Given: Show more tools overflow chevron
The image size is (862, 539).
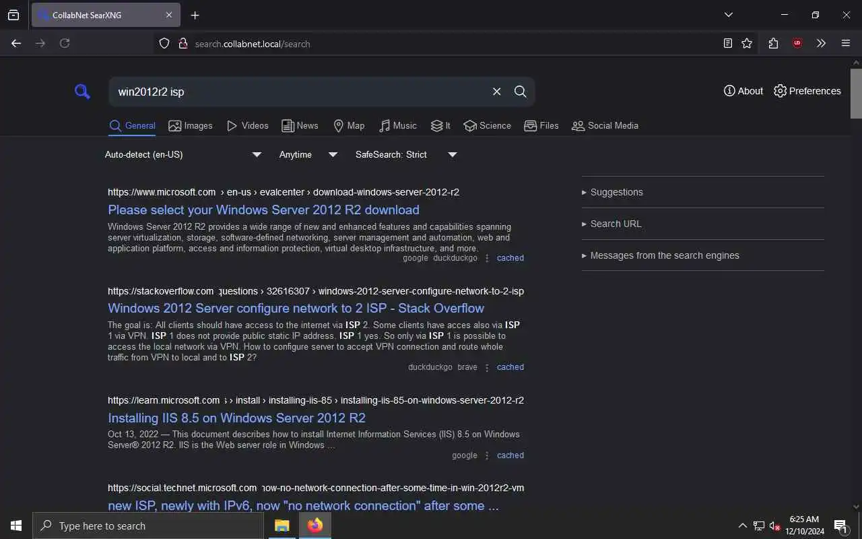Looking at the screenshot, I should pos(821,43).
